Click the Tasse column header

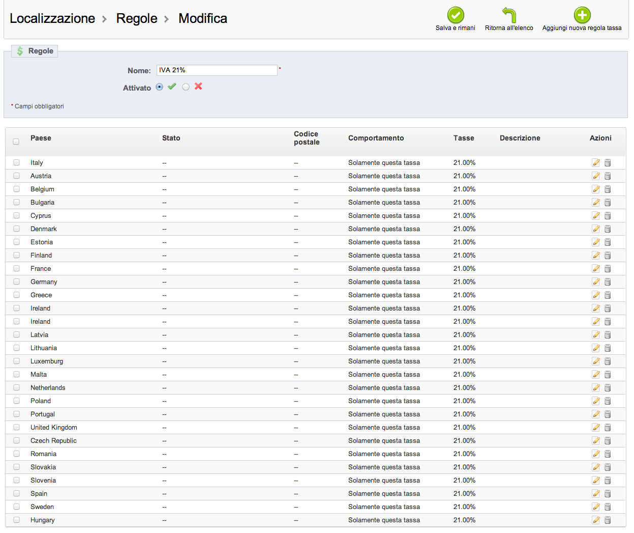click(x=464, y=138)
